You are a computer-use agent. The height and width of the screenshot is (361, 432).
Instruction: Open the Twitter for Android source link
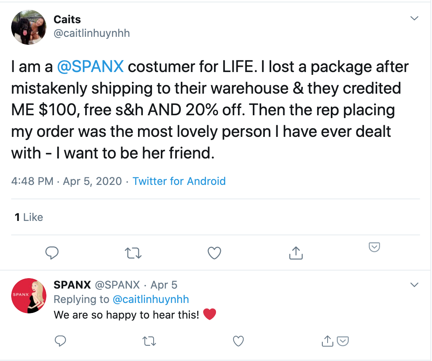point(179,181)
